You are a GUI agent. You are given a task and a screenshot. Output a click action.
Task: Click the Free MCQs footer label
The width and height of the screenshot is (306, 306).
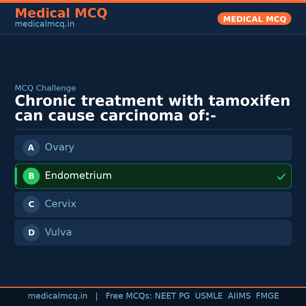[129, 296]
